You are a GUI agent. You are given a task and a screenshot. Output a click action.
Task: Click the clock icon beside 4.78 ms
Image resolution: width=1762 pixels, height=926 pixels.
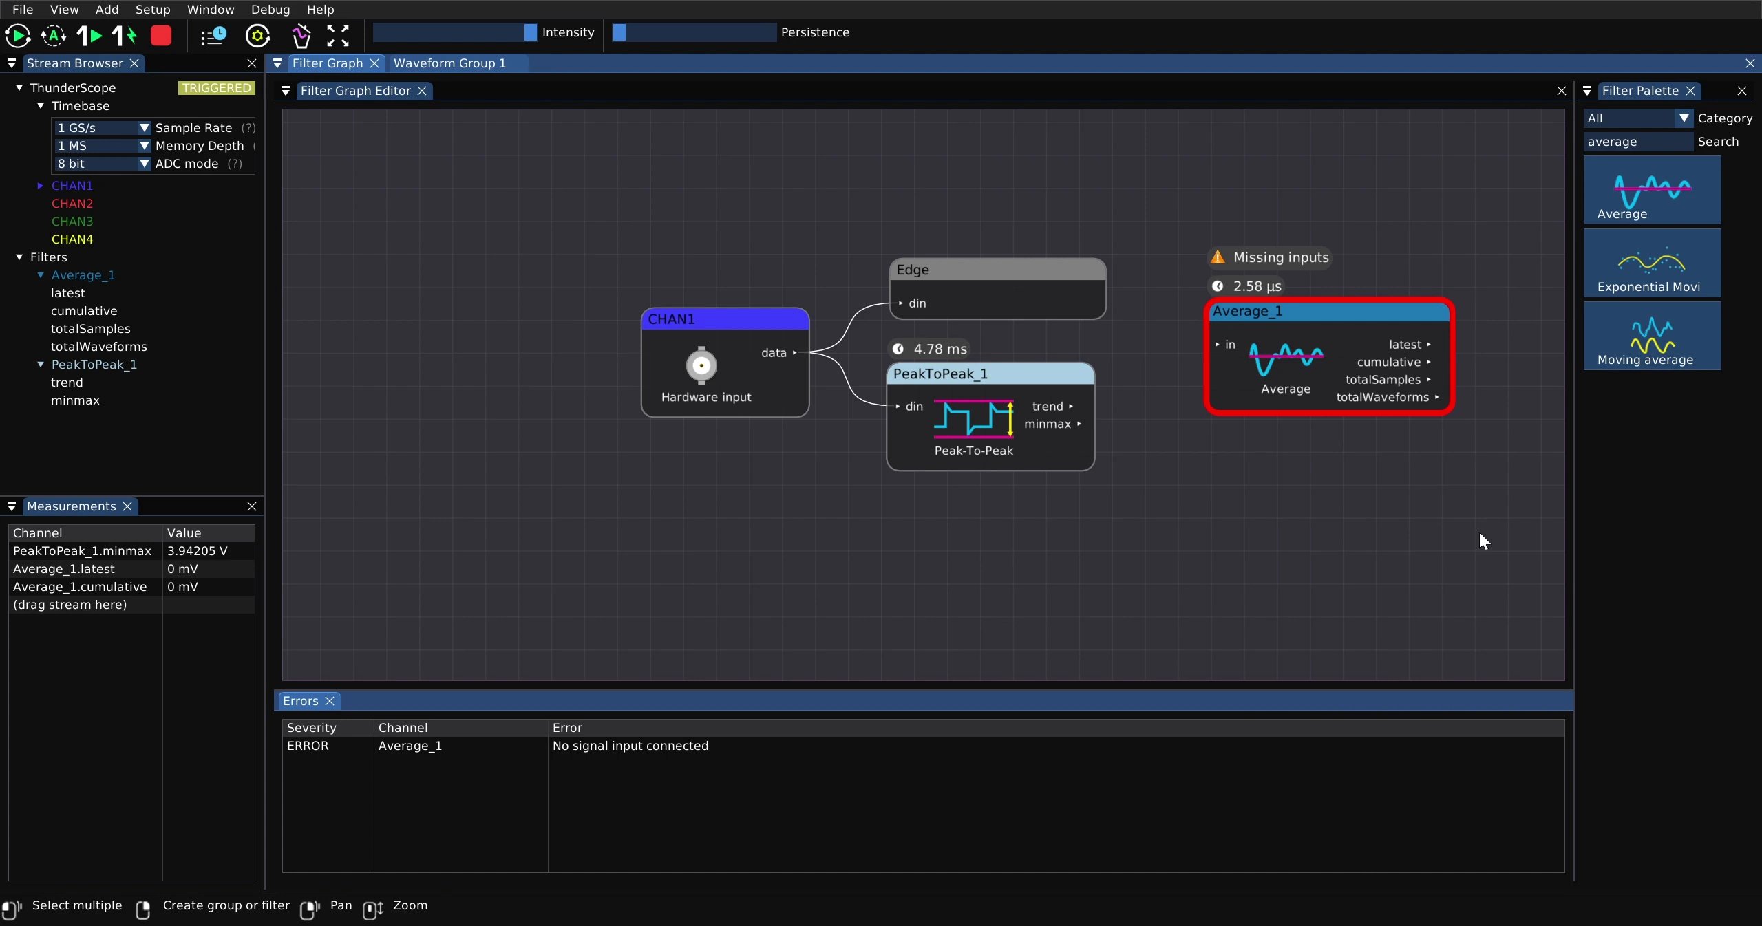point(898,349)
